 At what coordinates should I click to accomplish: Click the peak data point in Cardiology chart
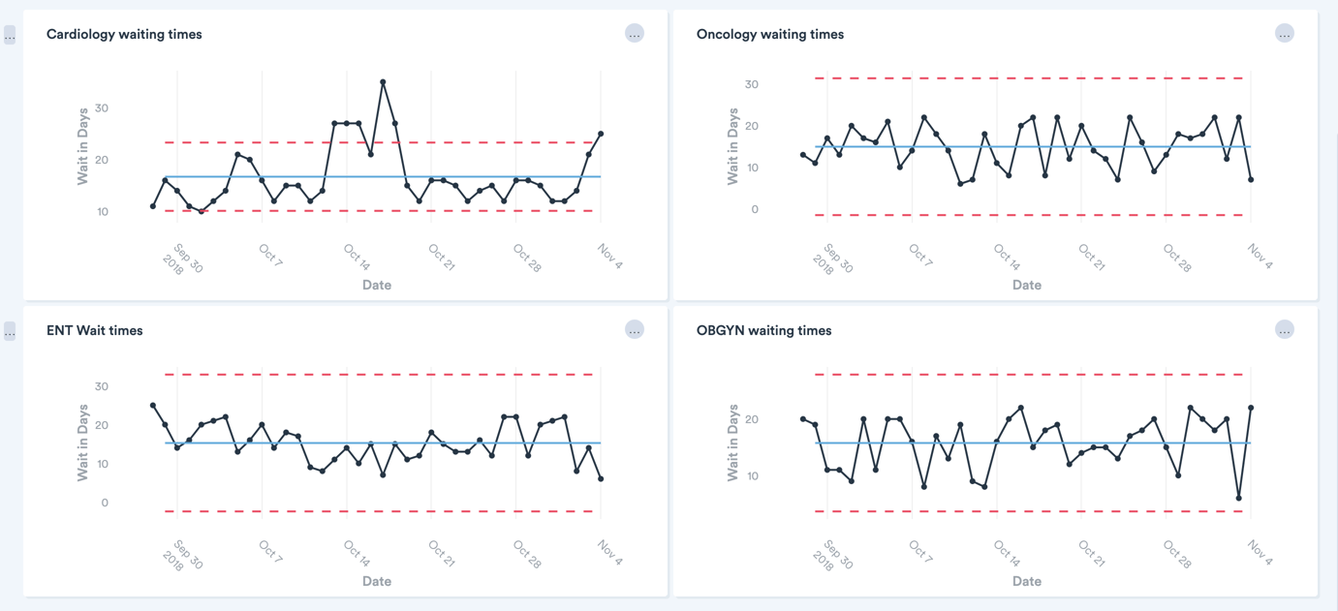point(384,83)
